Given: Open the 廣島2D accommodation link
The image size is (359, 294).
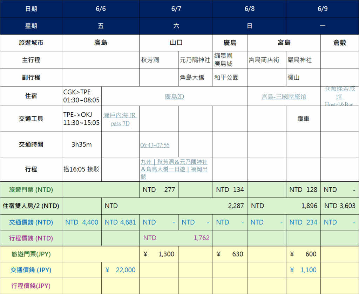Looking at the screenshot, I should coord(174,96).
